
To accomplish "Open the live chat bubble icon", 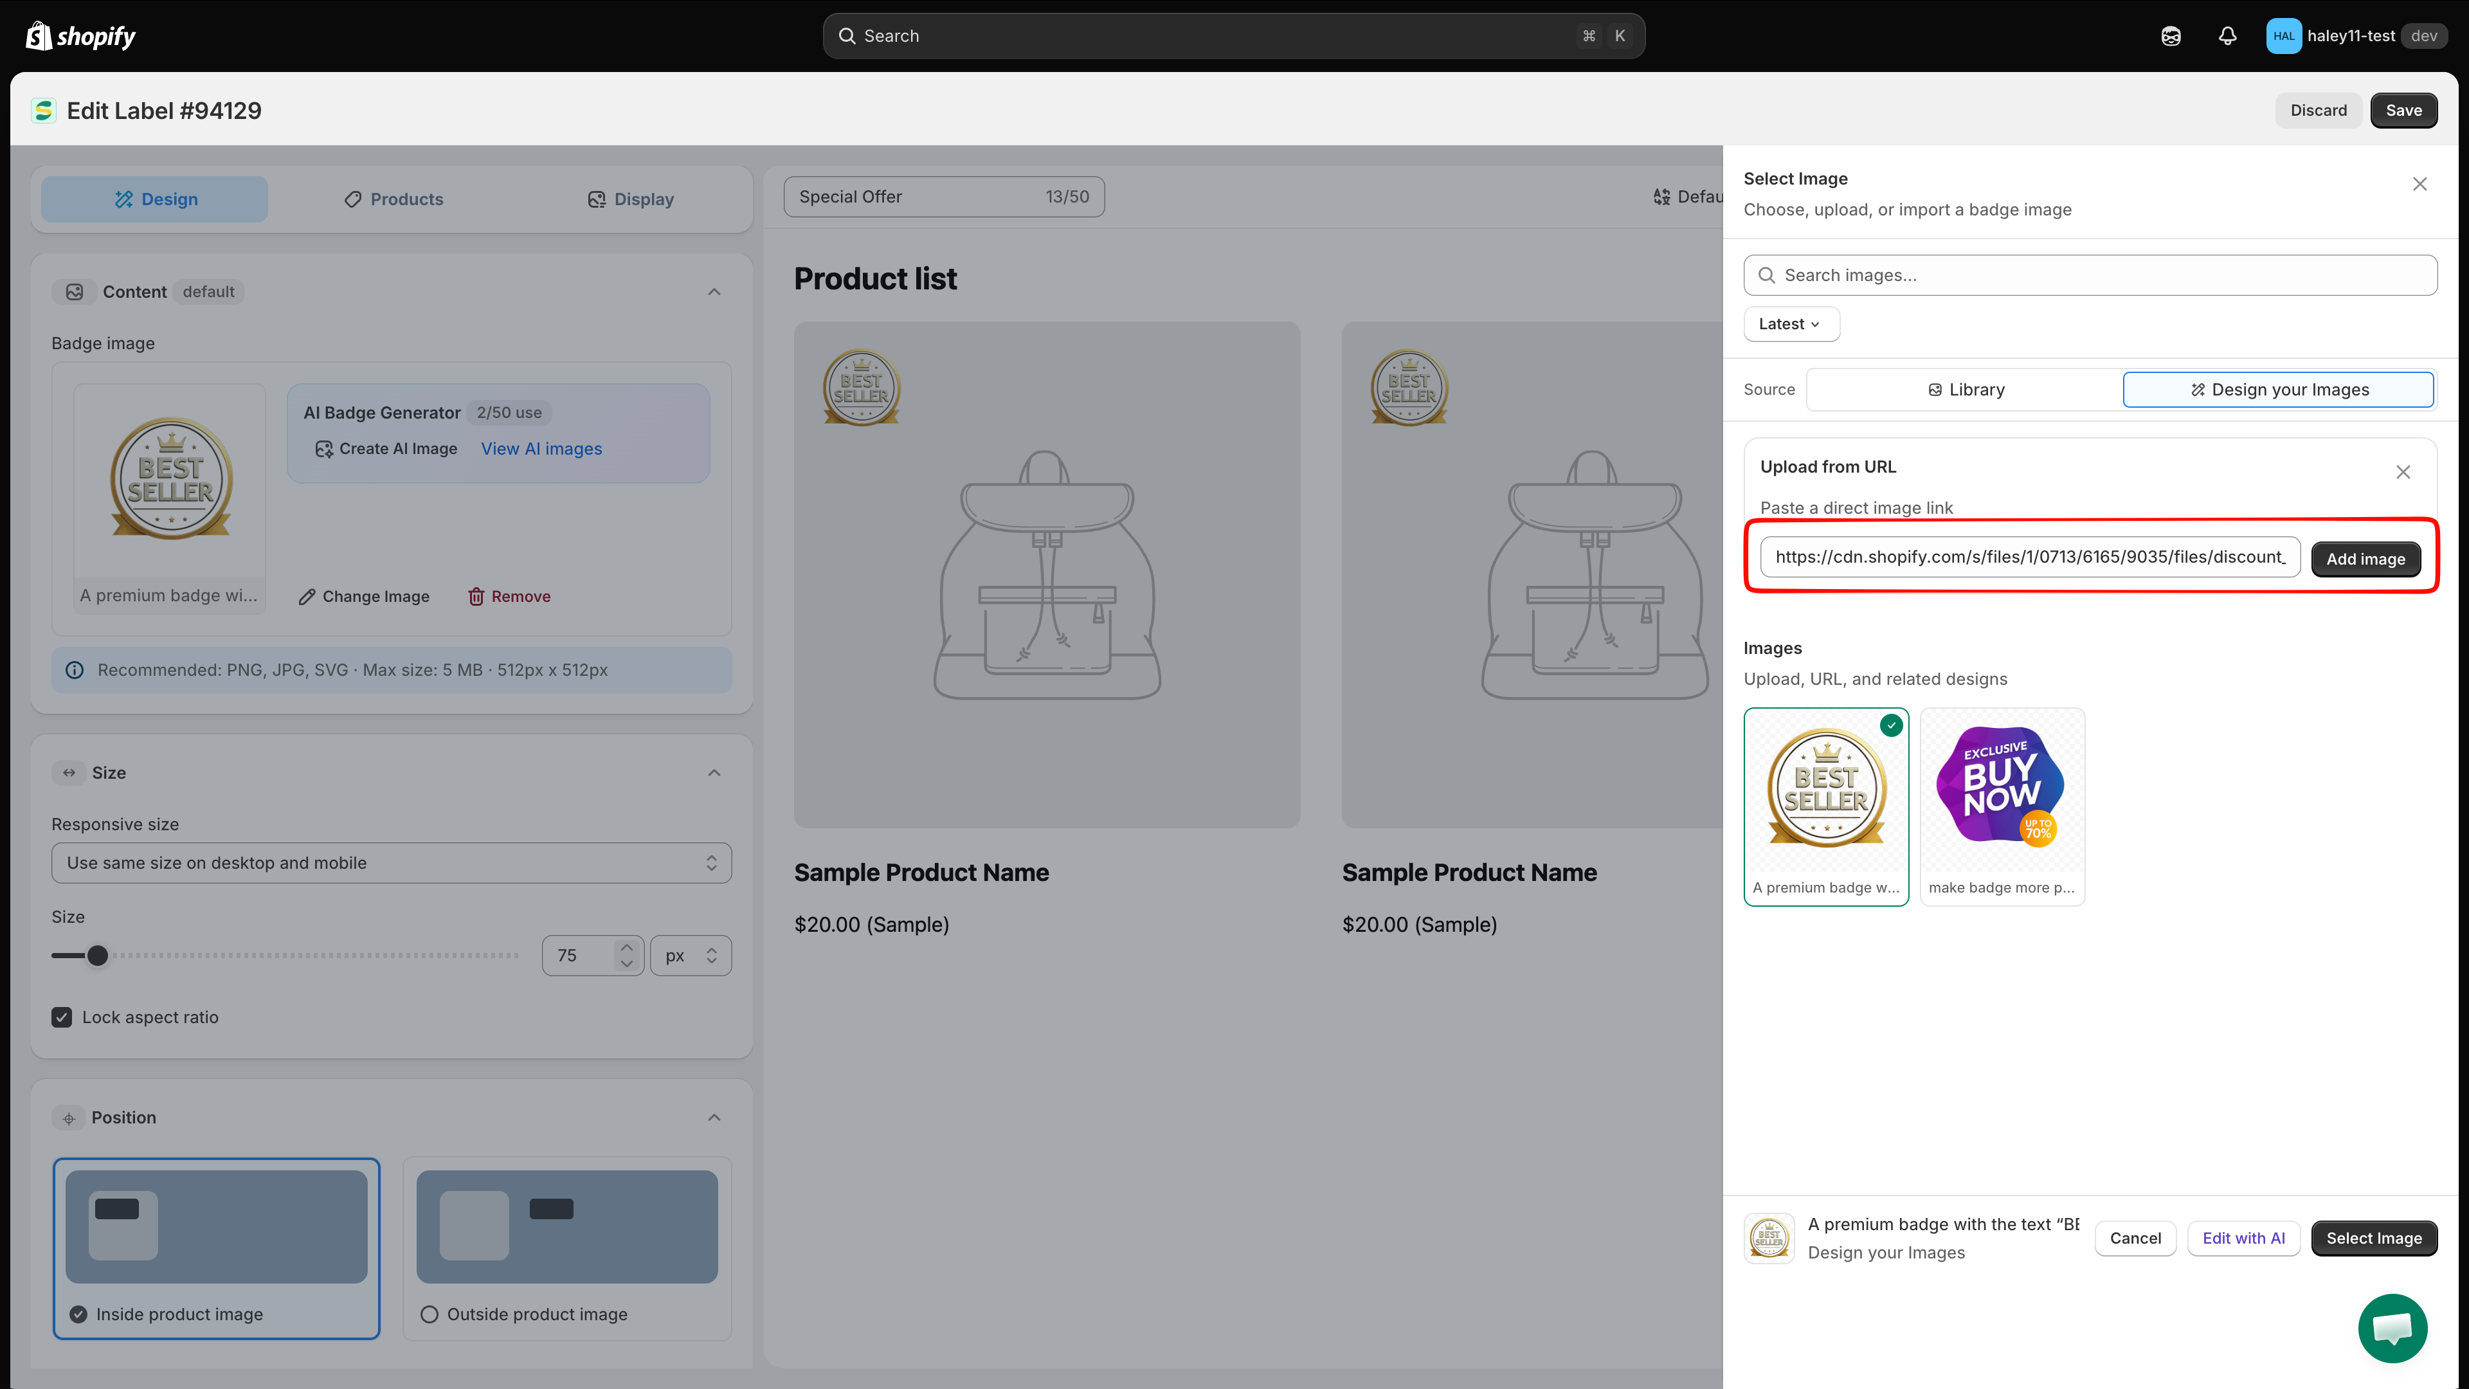I will point(2392,1328).
